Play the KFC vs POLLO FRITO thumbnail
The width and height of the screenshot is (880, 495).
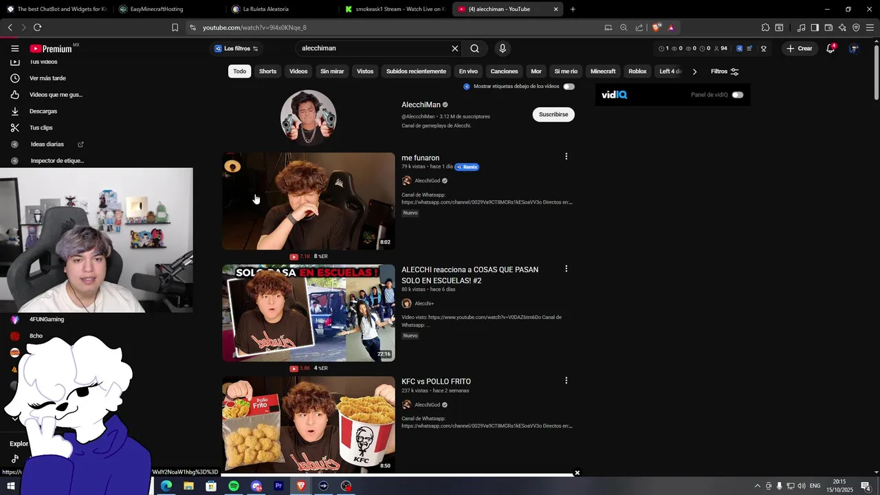click(x=308, y=424)
